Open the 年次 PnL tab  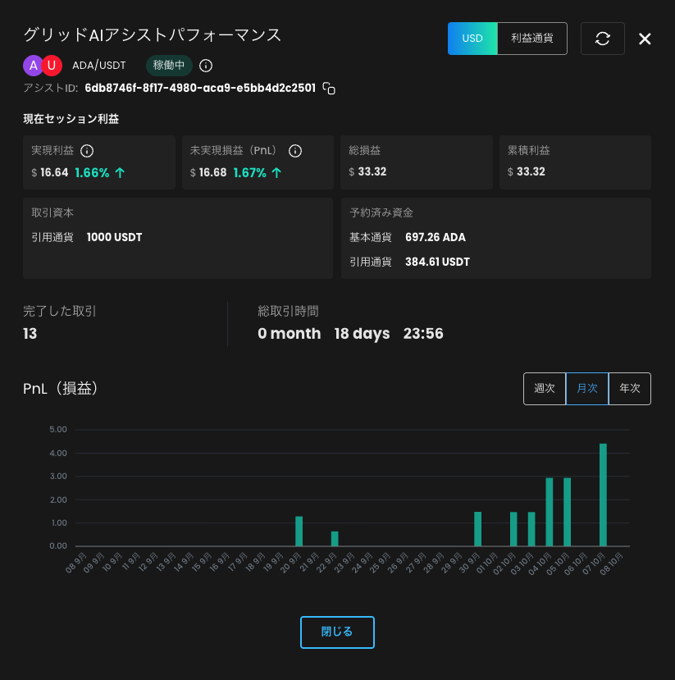pos(630,388)
